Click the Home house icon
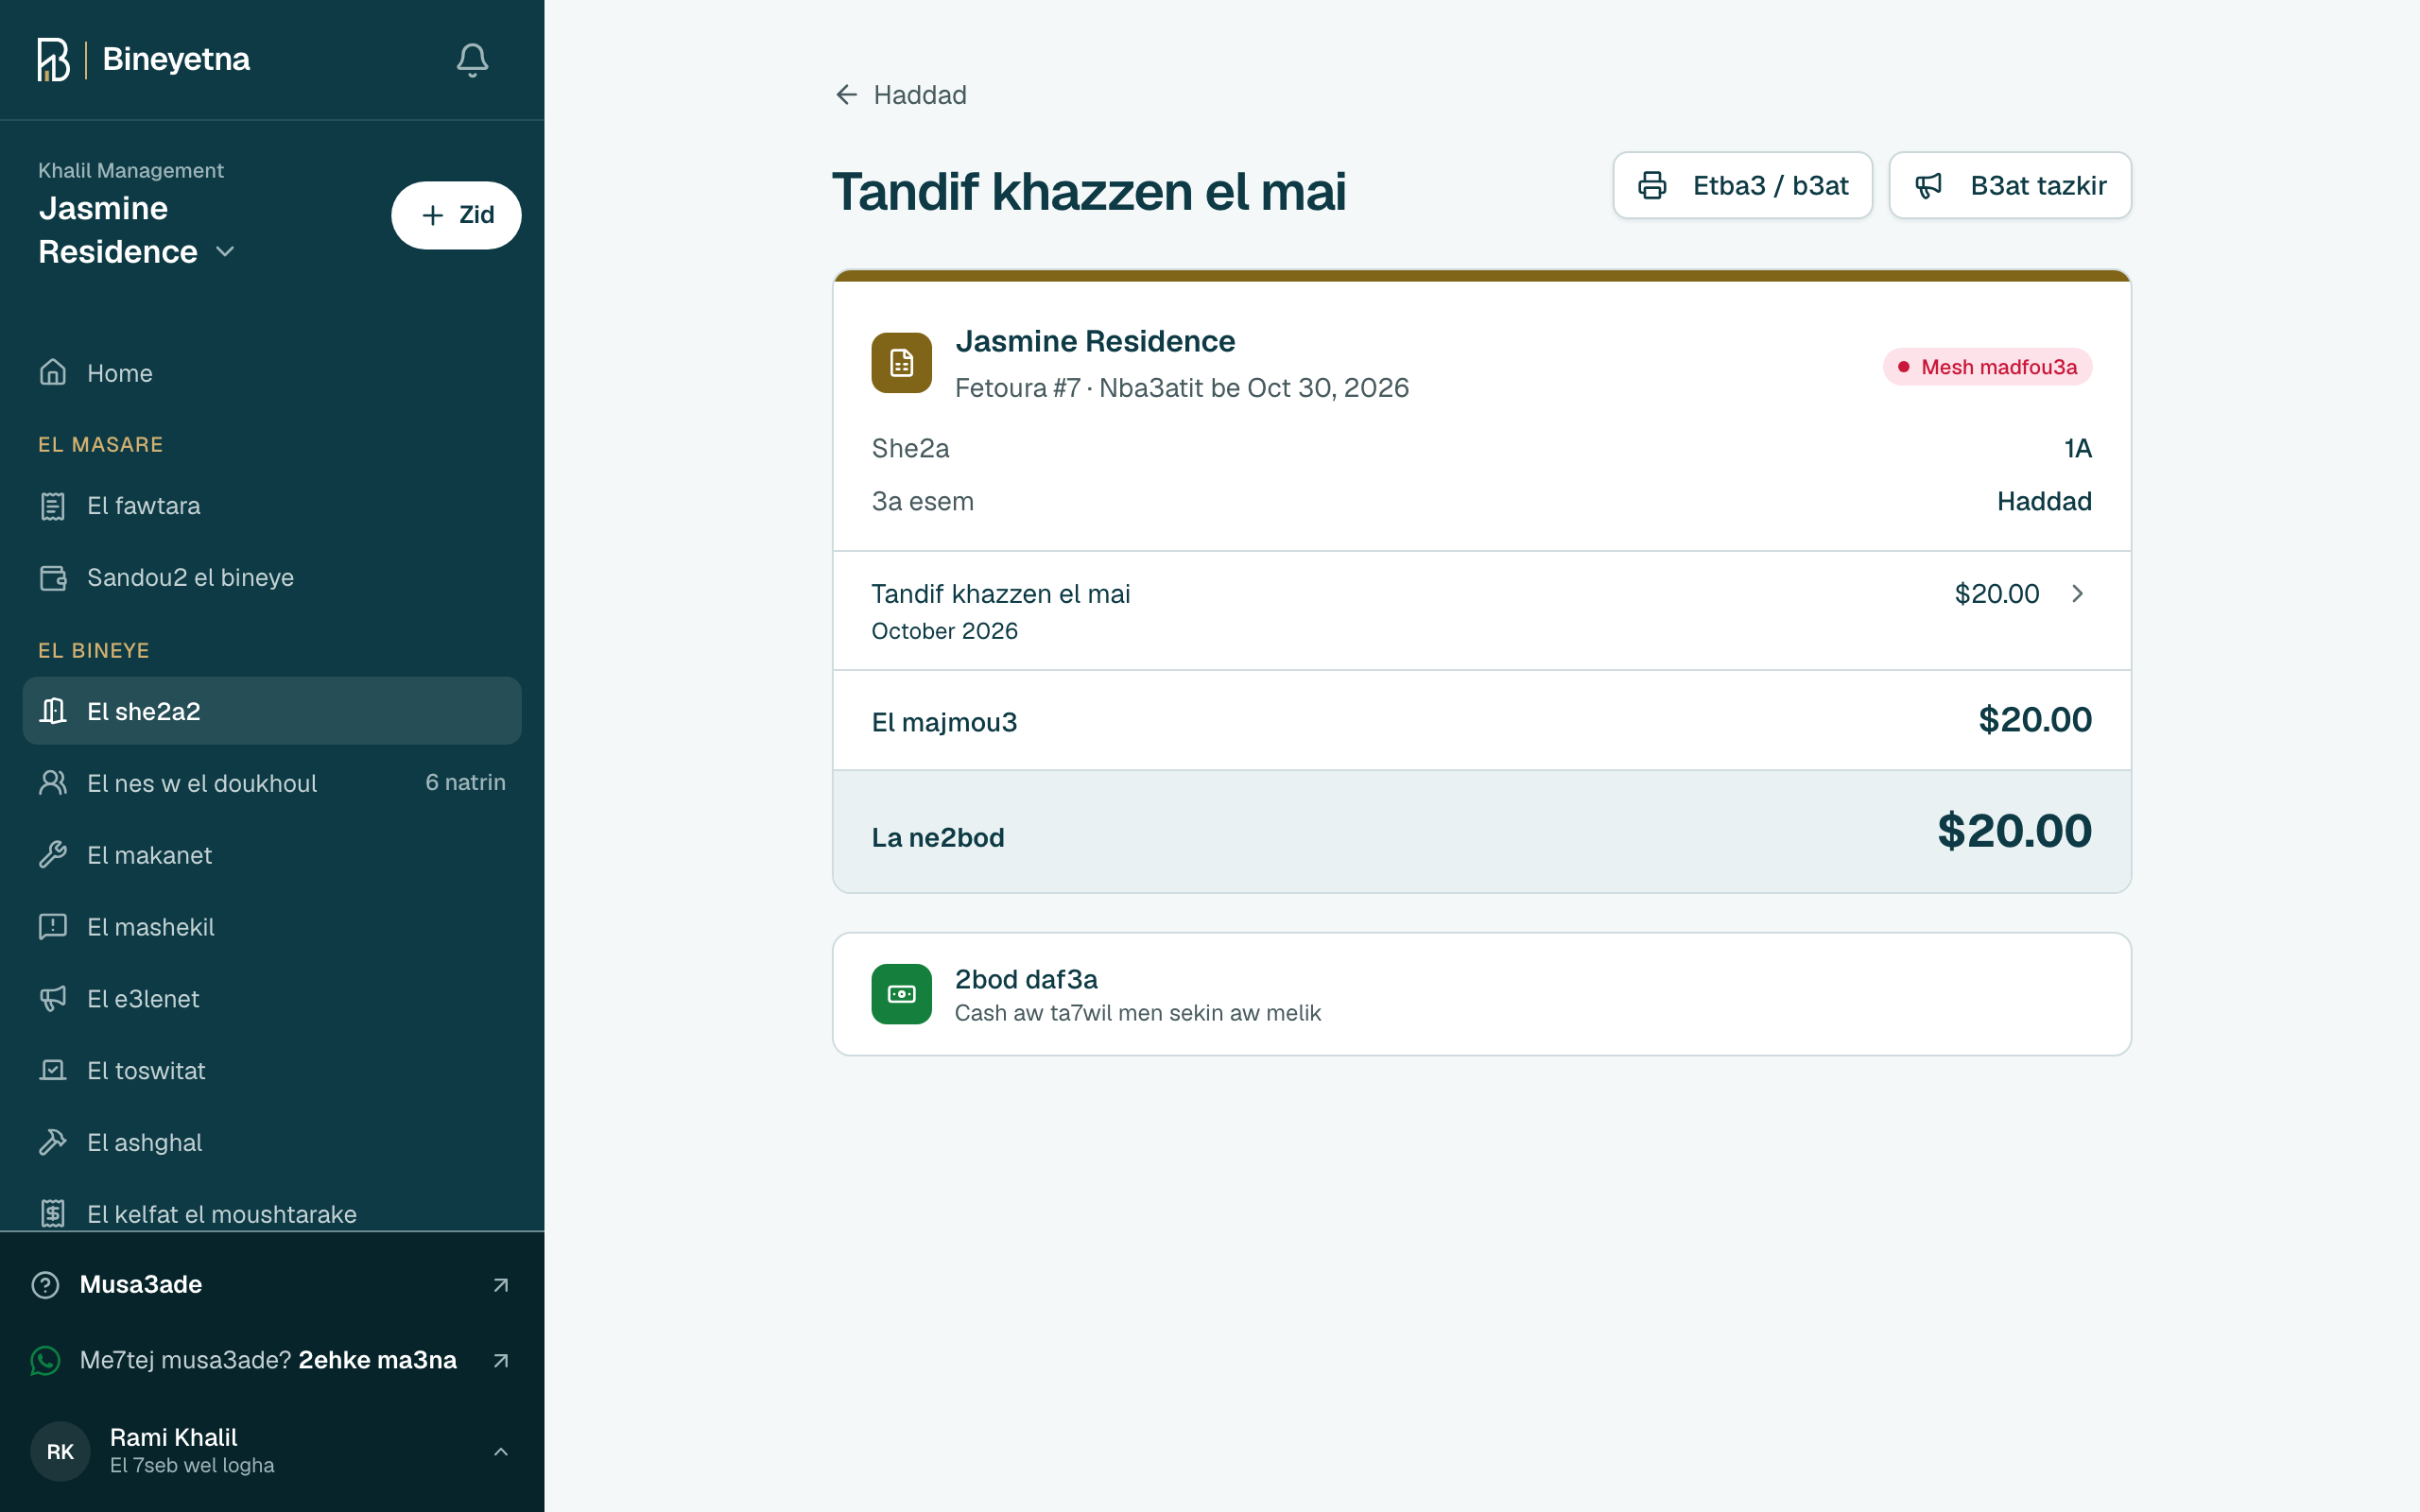The height and width of the screenshot is (1512, 2420). [53, 372]
